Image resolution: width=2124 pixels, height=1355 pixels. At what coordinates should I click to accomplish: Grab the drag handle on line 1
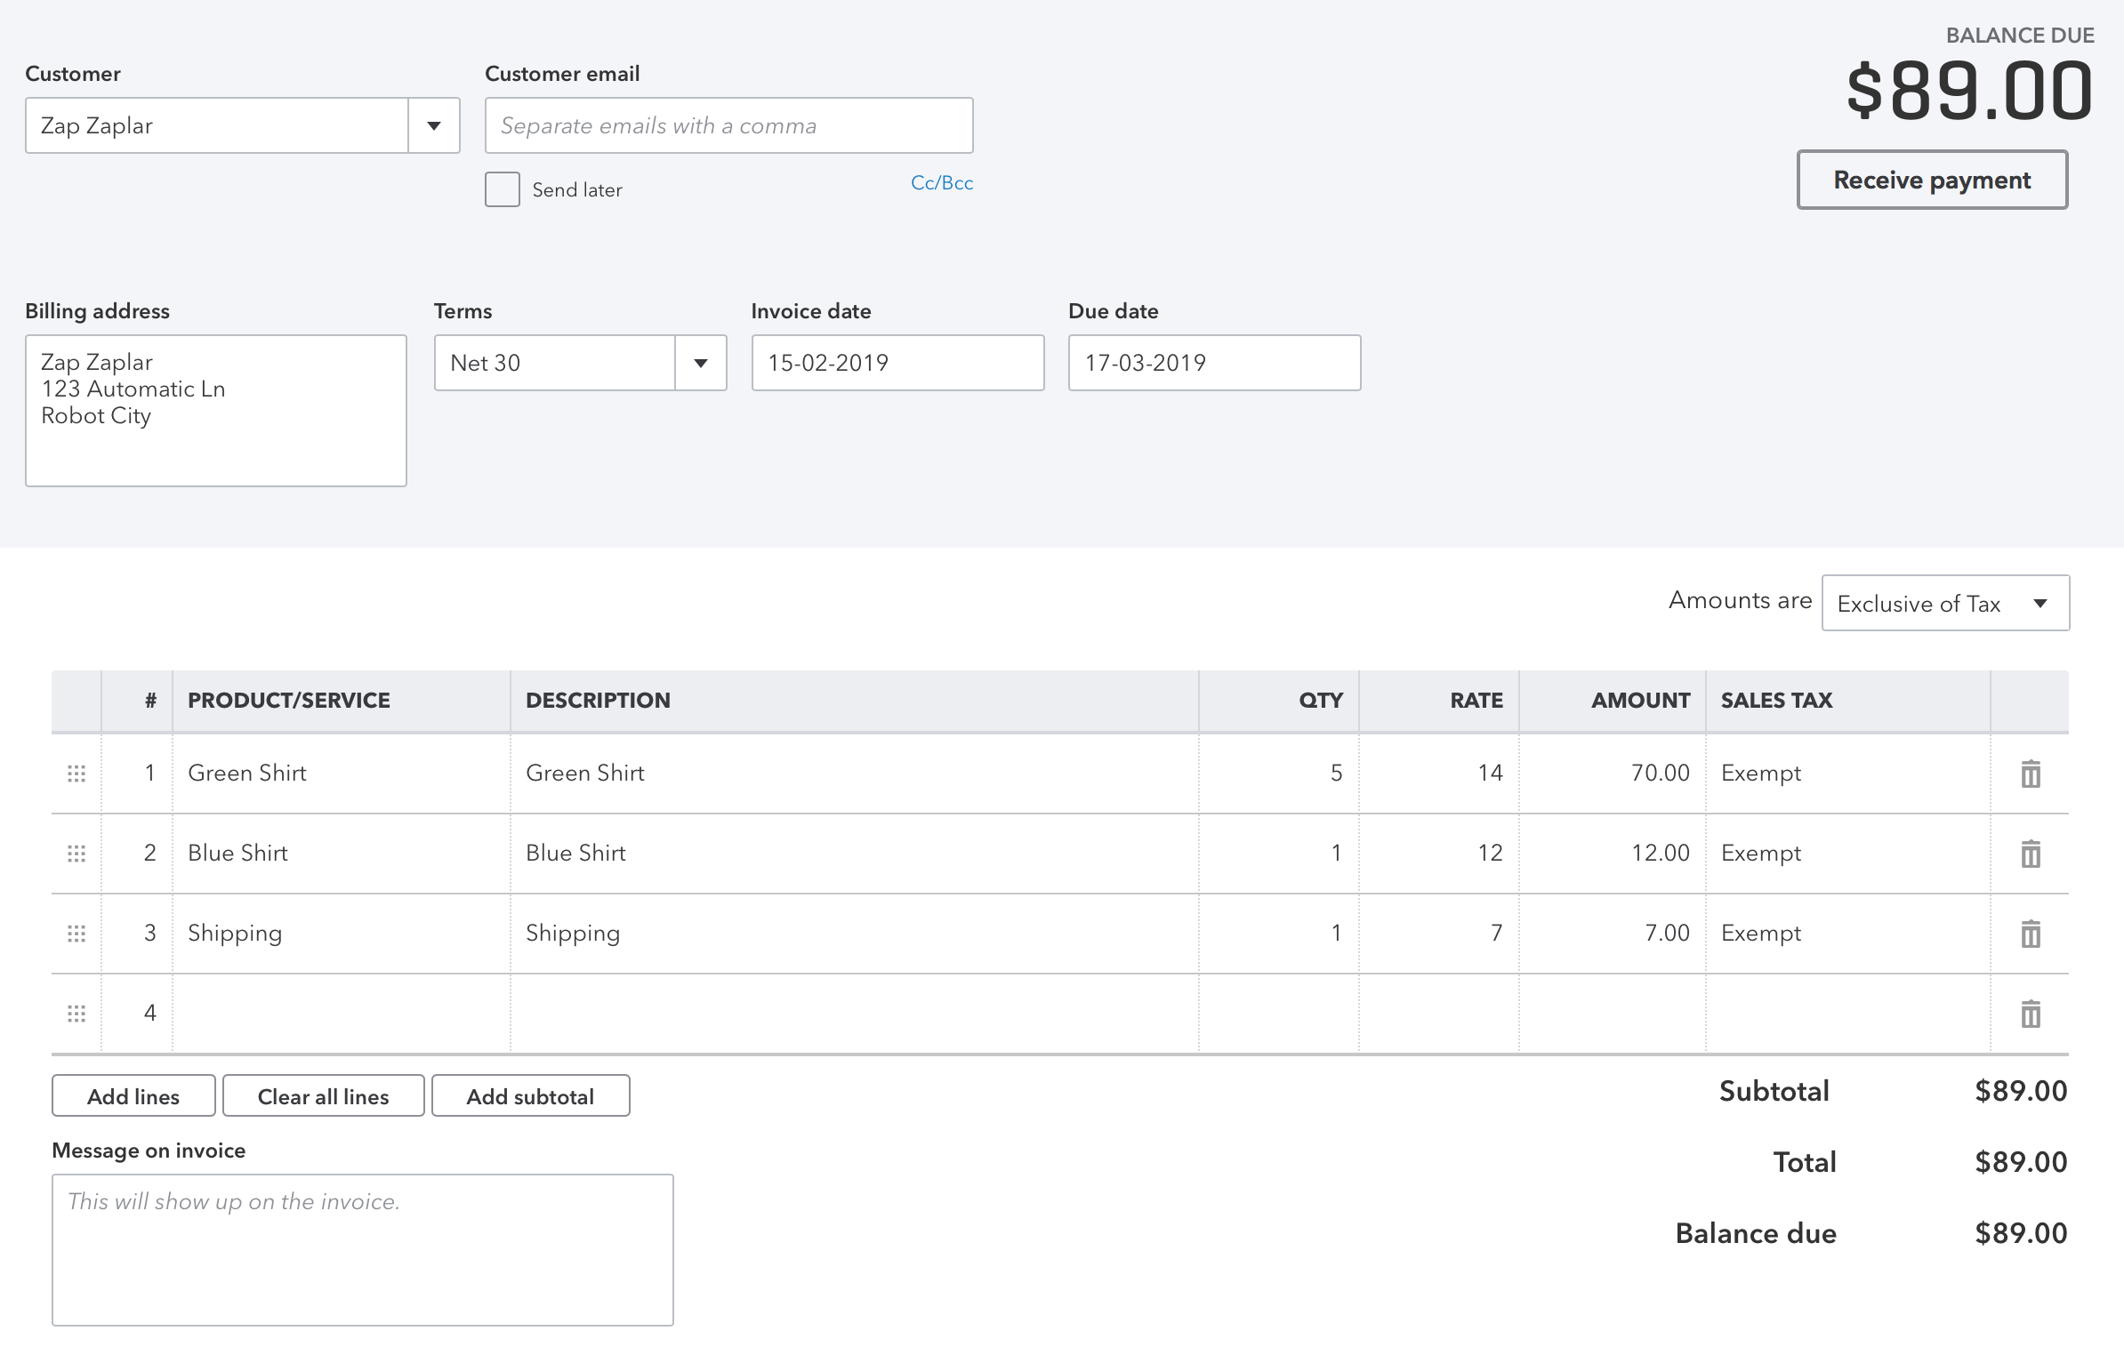76,774
